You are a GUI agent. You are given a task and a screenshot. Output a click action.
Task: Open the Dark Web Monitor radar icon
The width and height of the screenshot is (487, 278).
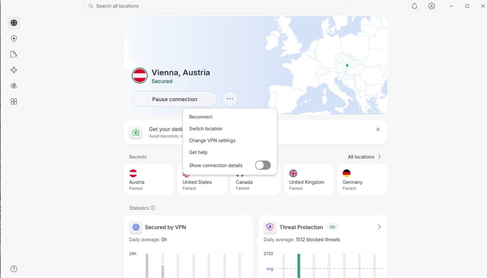pyautogui.click(x=14, y=86)
